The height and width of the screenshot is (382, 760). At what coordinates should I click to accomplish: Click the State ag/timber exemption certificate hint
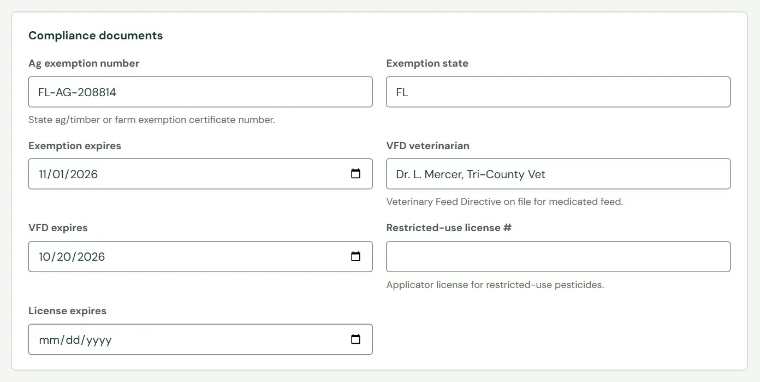coord(152,120)
